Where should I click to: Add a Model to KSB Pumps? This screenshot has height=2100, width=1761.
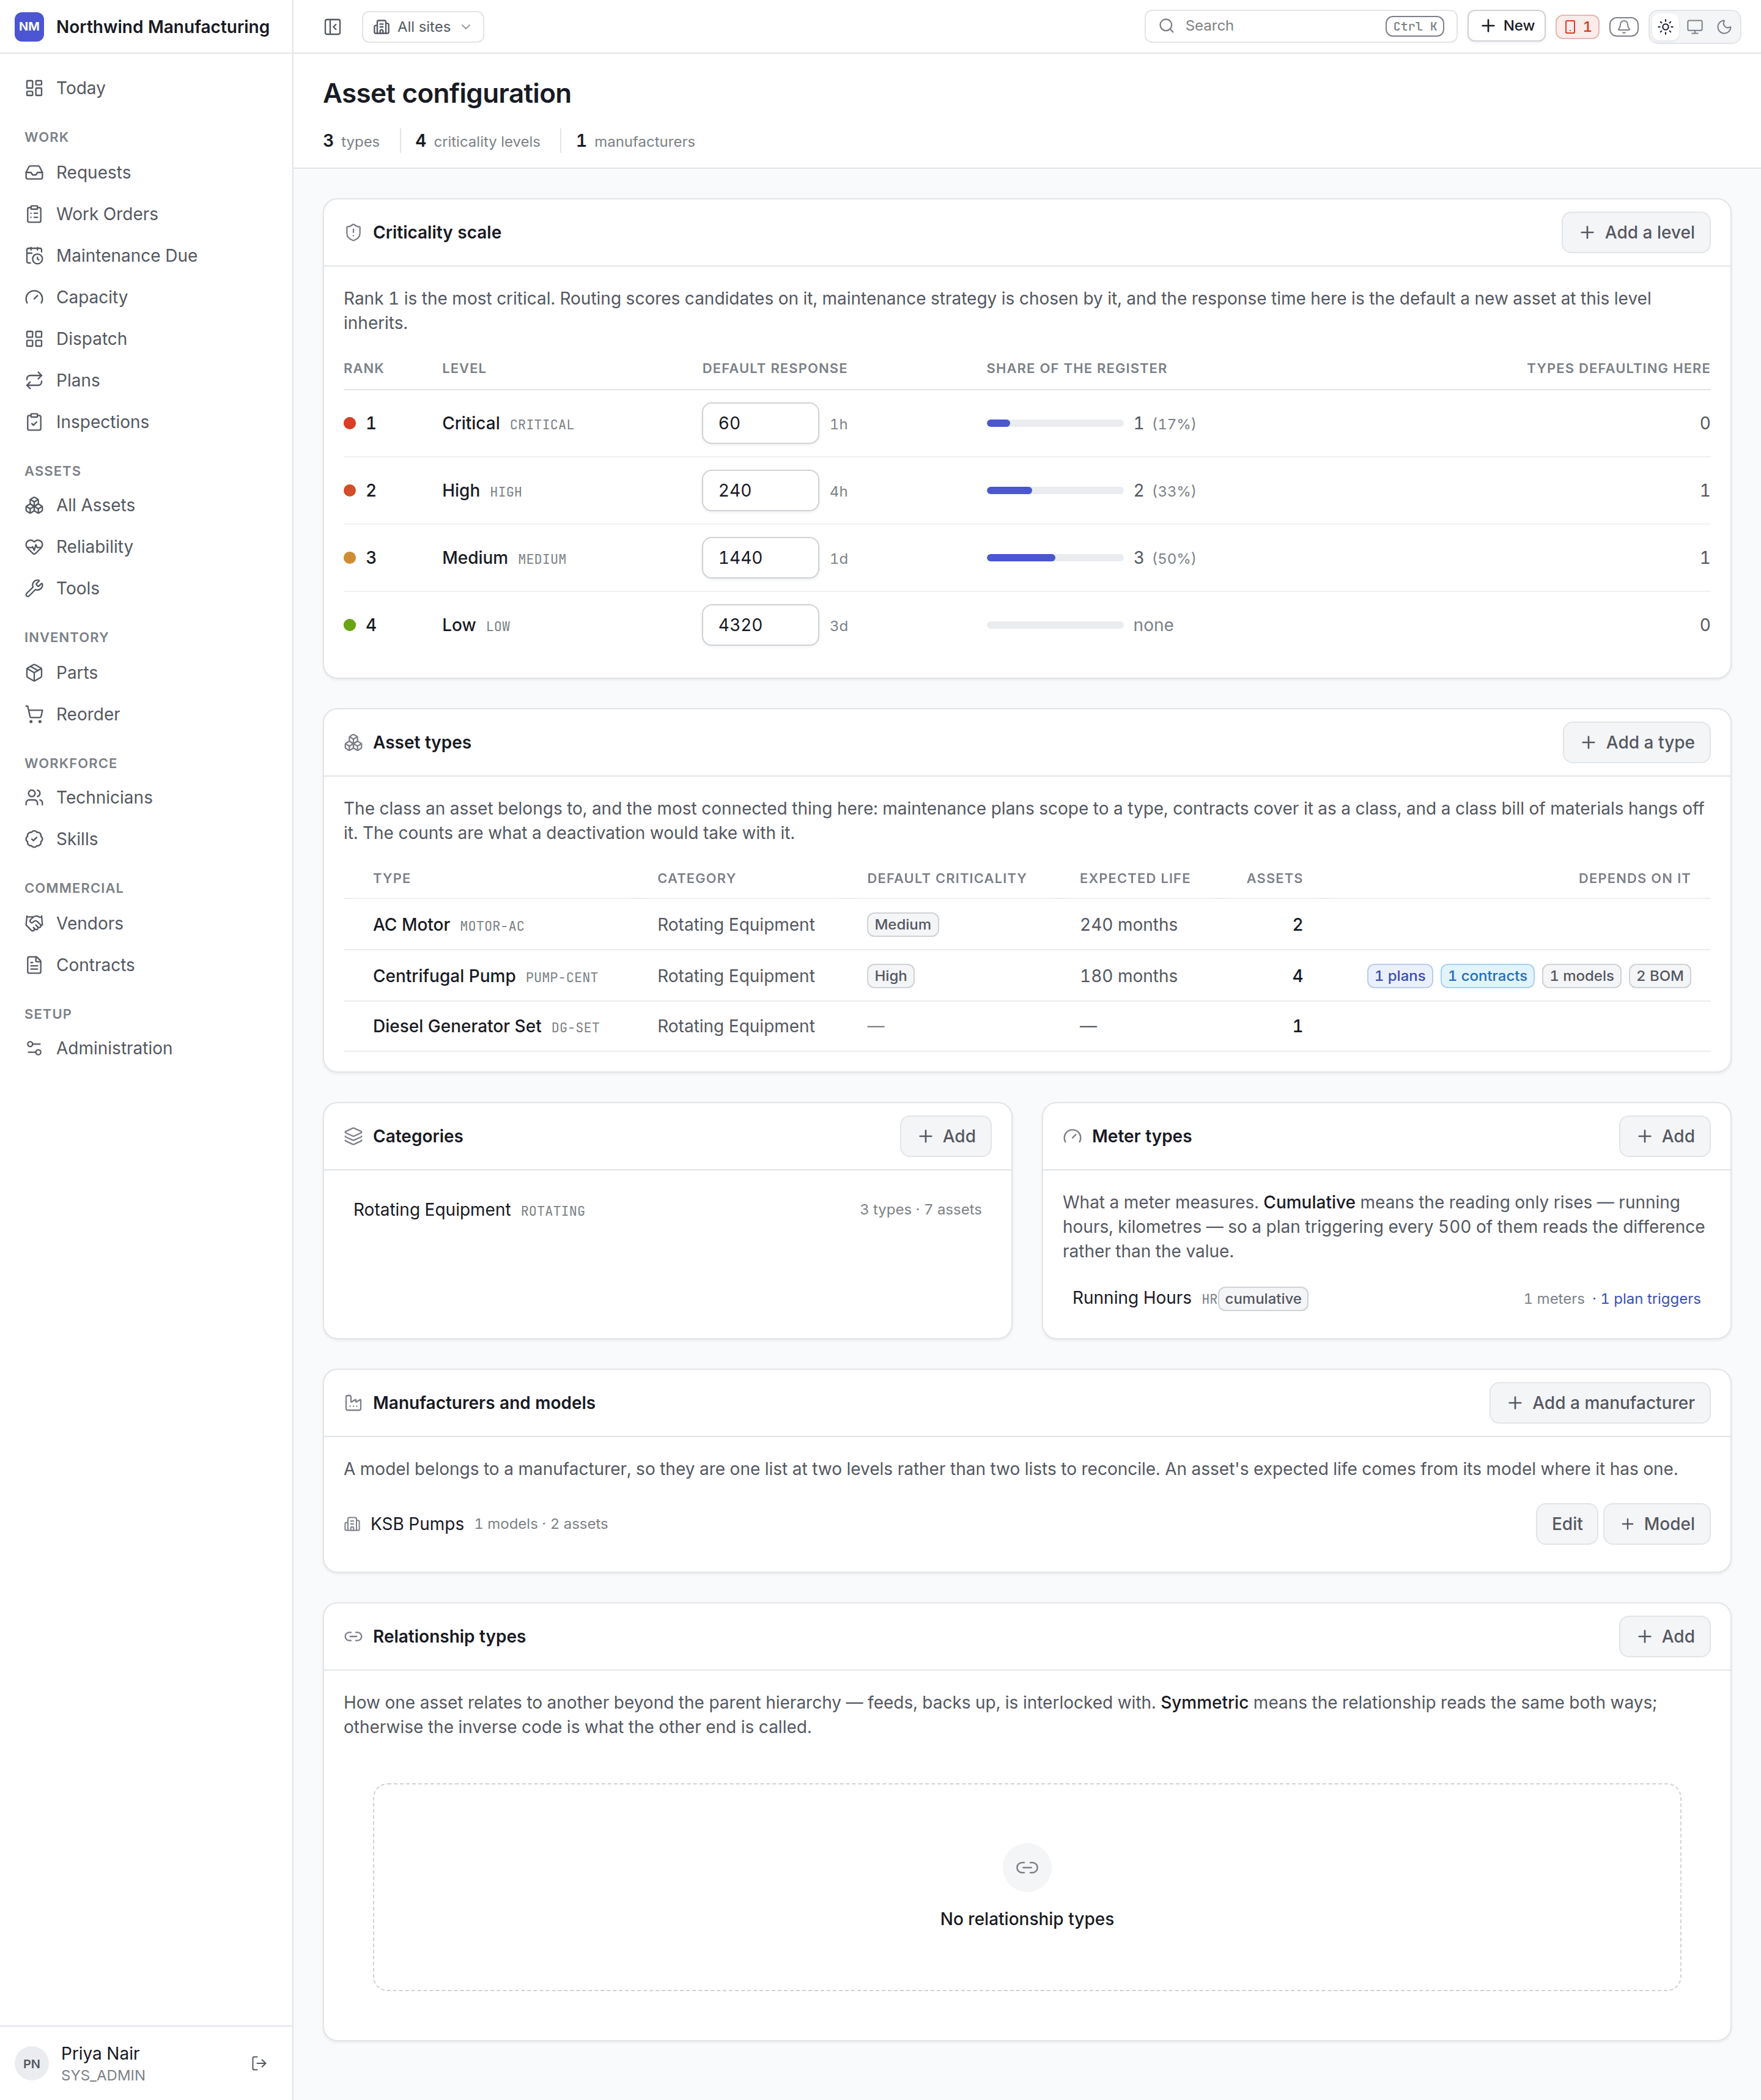tap(1656, 1524)
